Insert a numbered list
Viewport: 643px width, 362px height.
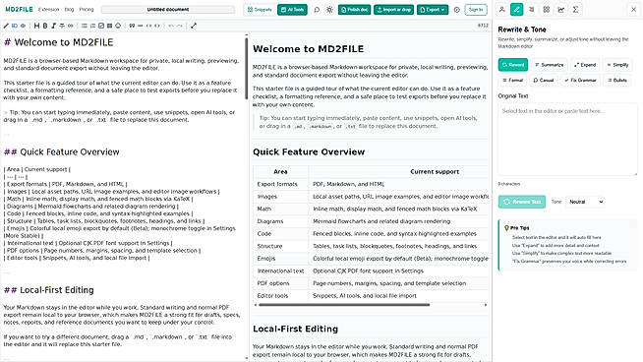[x=92, y=26]
